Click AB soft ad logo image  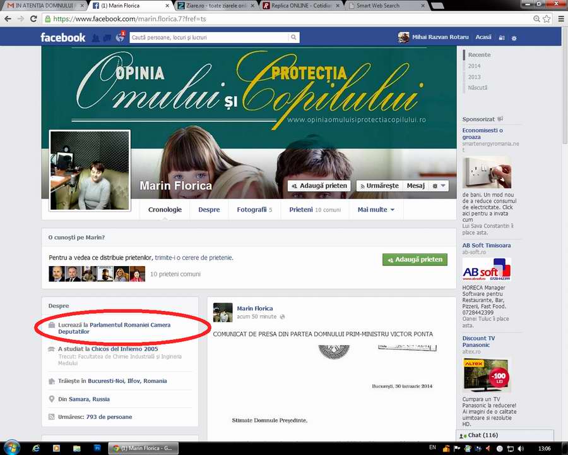(487, 270)
